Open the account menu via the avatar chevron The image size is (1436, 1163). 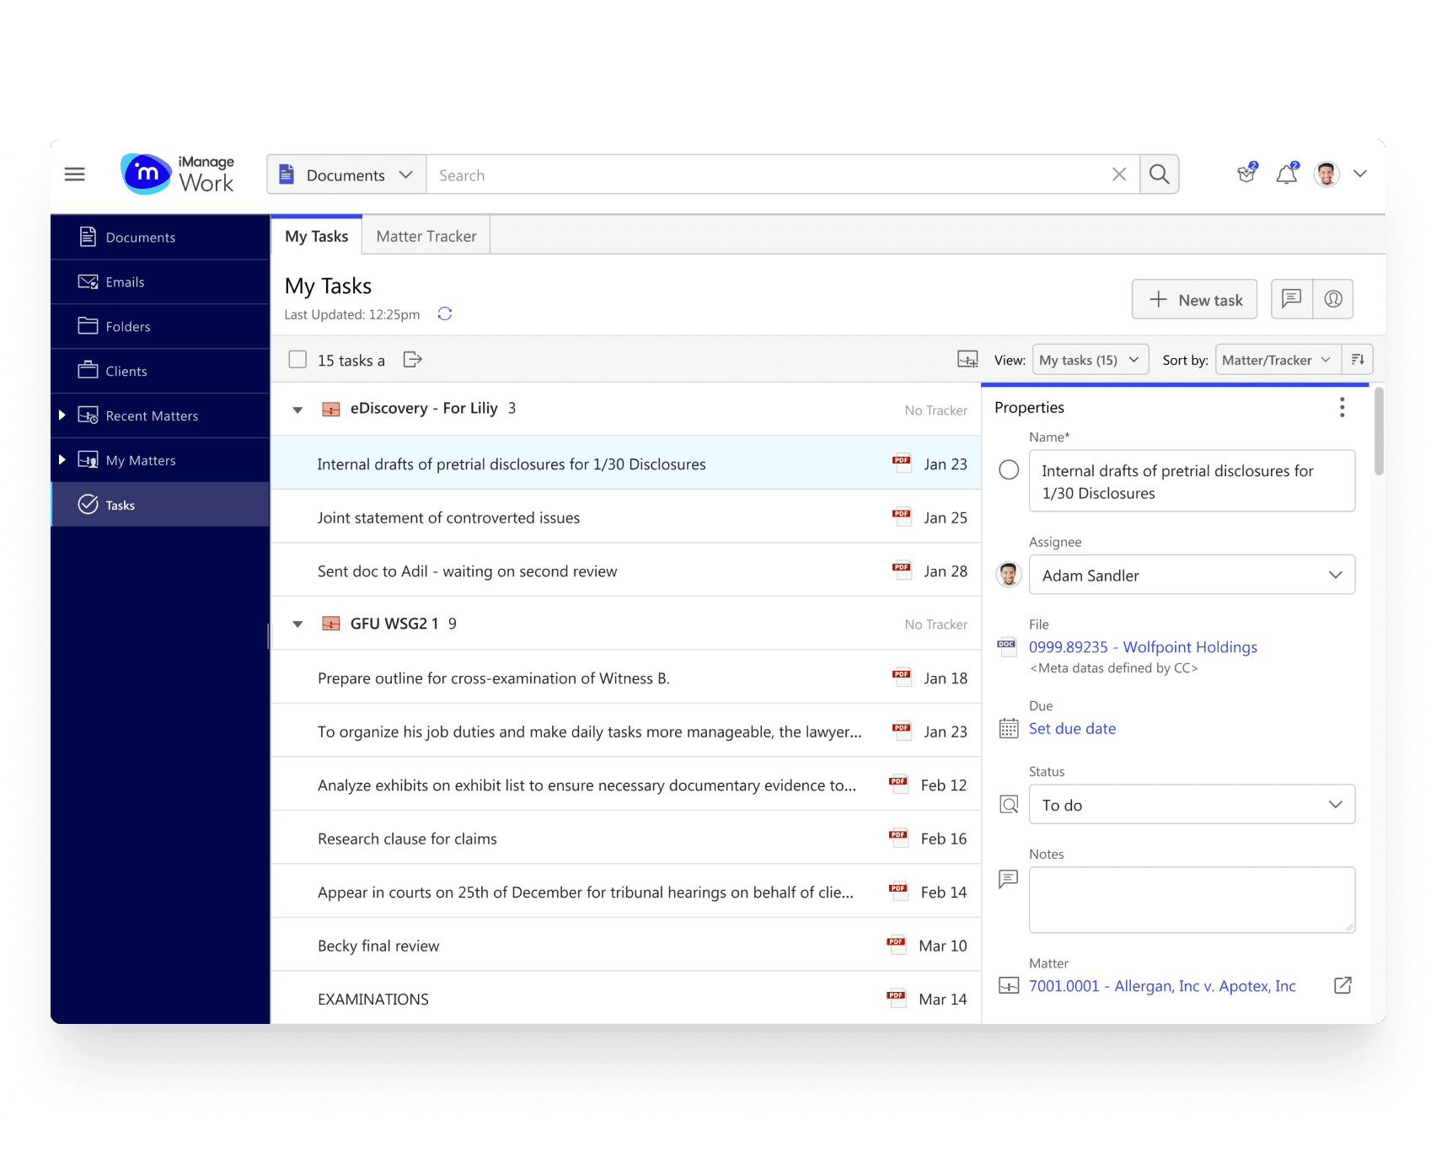coord(1360,174)
